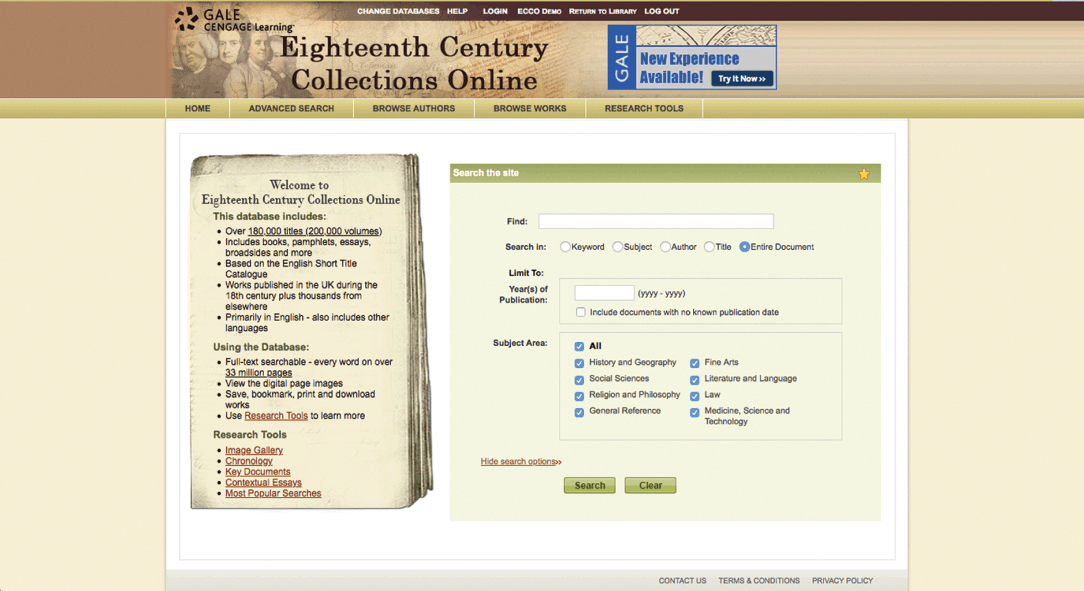Select the Keyword radio button
This screenshot has width=1084, height=591.
(x=565, y=247)
